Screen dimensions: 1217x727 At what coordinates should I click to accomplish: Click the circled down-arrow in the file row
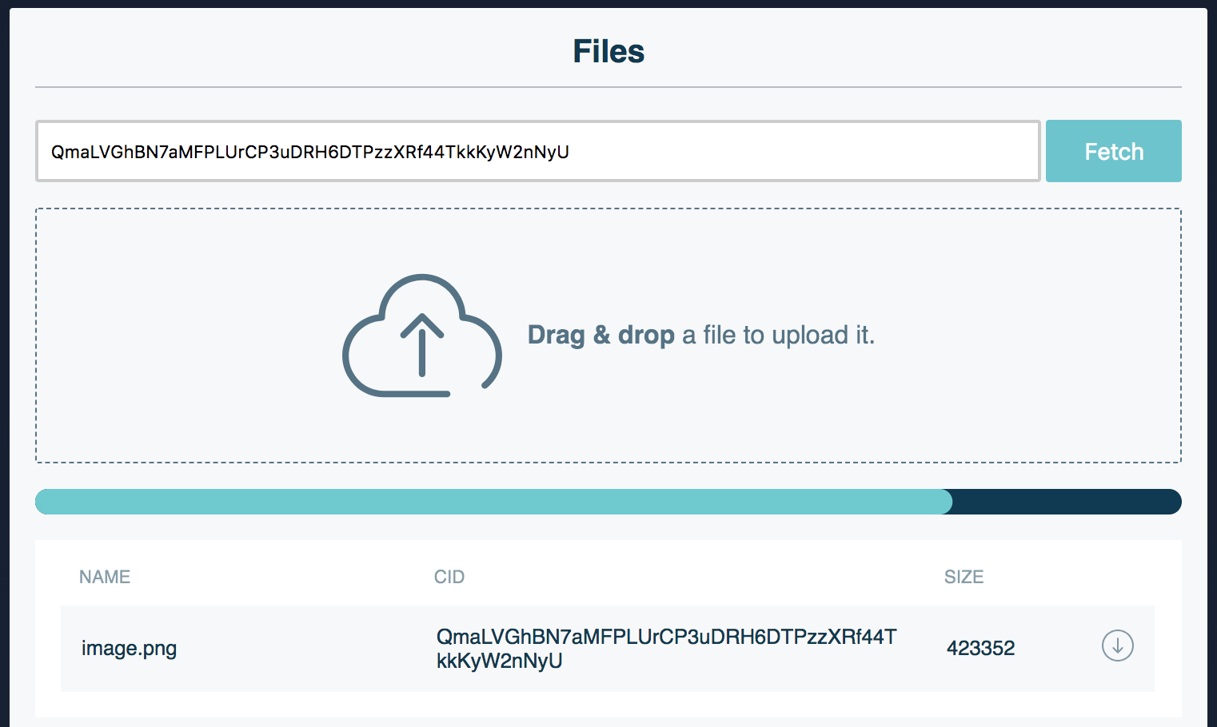(x=1118, y=647)
